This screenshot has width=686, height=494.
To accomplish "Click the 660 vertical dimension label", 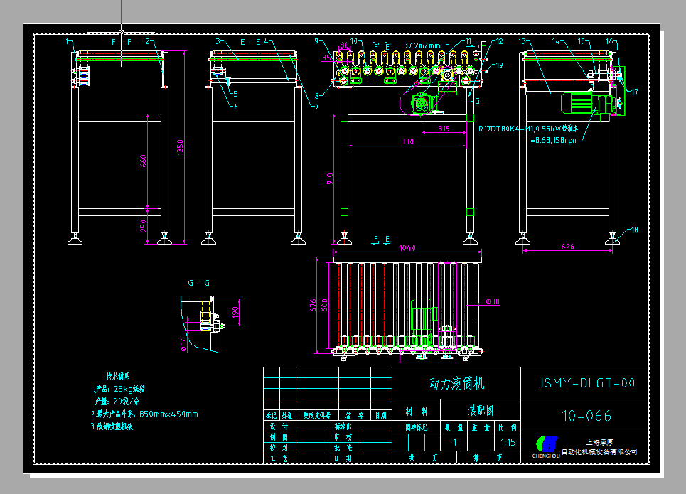I will (143, 161).
